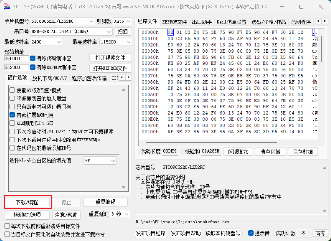
Task: Open Flash空白区域填充值 FF dropdown
Action: tap(100, 161)
